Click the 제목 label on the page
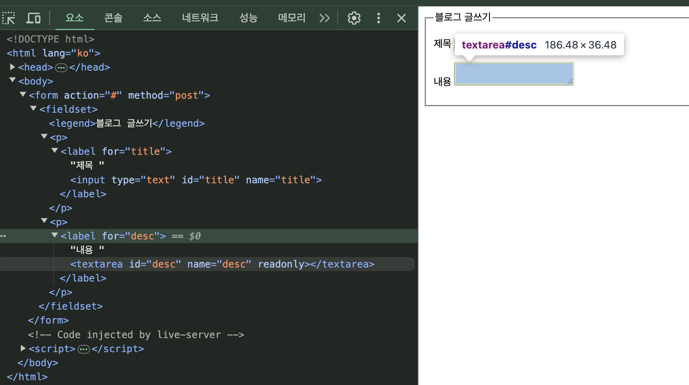This screenshot has width=689, height=385. click(442, 43)
